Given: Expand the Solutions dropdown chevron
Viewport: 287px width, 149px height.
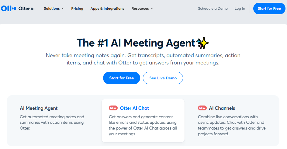Looking at the screenshot, I should coord(63,9).
